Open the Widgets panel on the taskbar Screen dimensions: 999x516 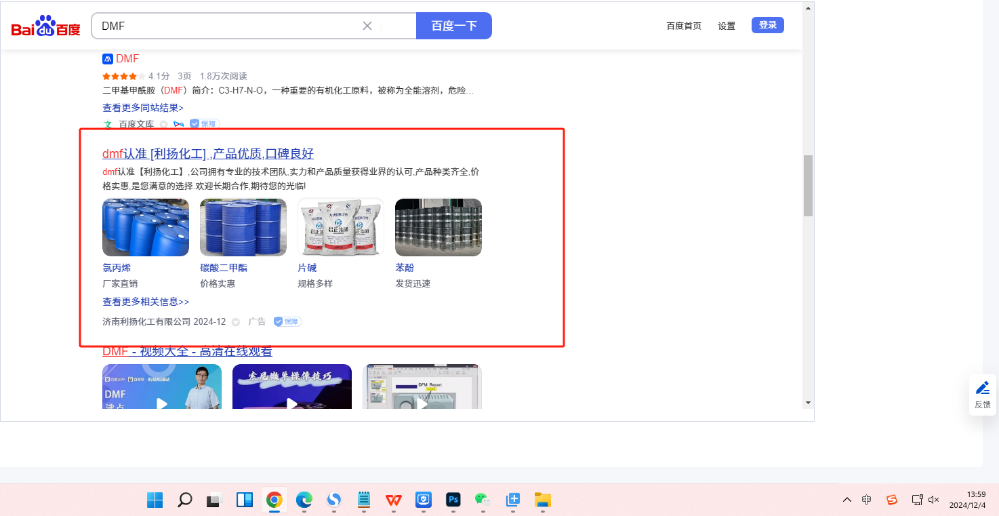(x=245, y=500)
